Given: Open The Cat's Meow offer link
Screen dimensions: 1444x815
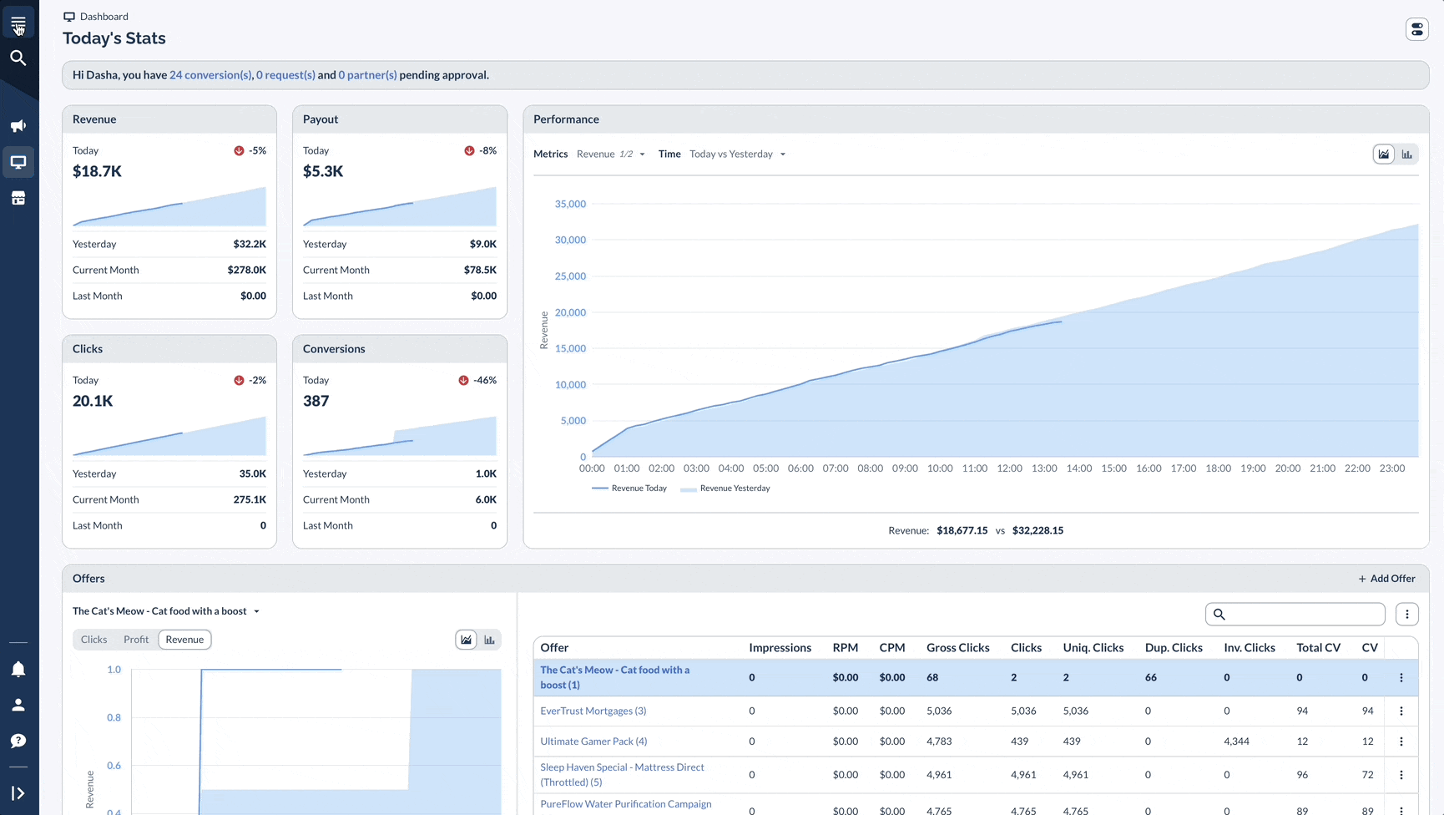Looking at the screenshot, I should pyautogui.click(x=615, y=677).
